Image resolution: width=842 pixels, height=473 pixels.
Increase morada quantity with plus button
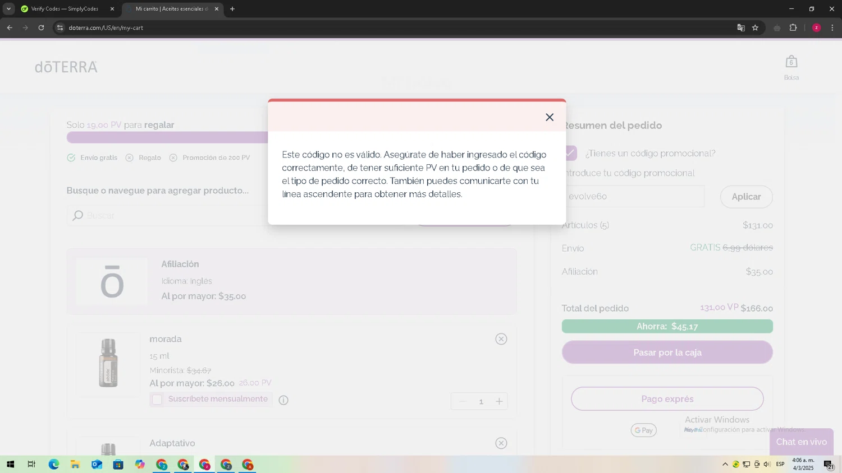pos(499,401)
